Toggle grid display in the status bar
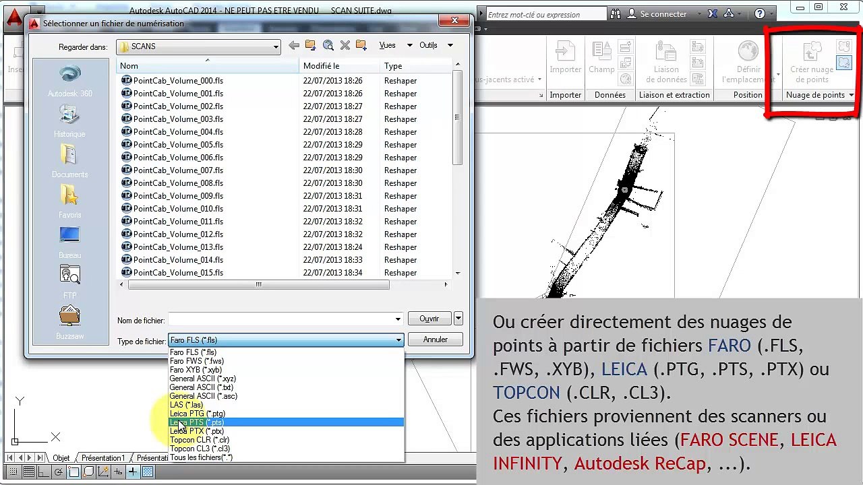Screen dimensions: 863x485 point(29,472)
